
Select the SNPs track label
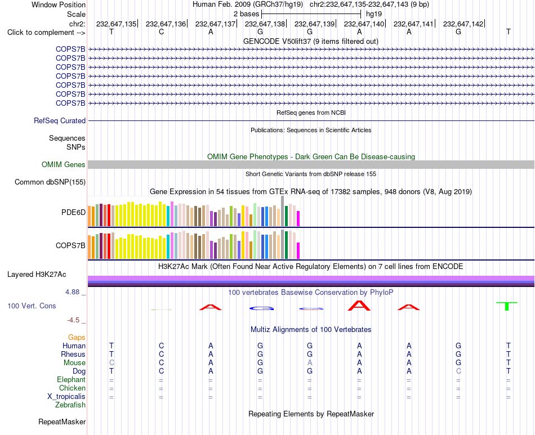click(x=76, y=147)
